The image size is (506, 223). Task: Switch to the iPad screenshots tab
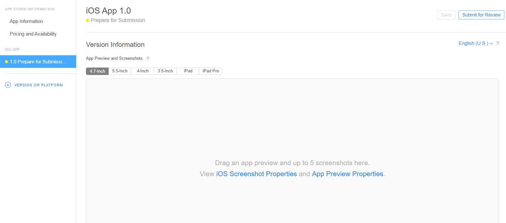[188, 71]
